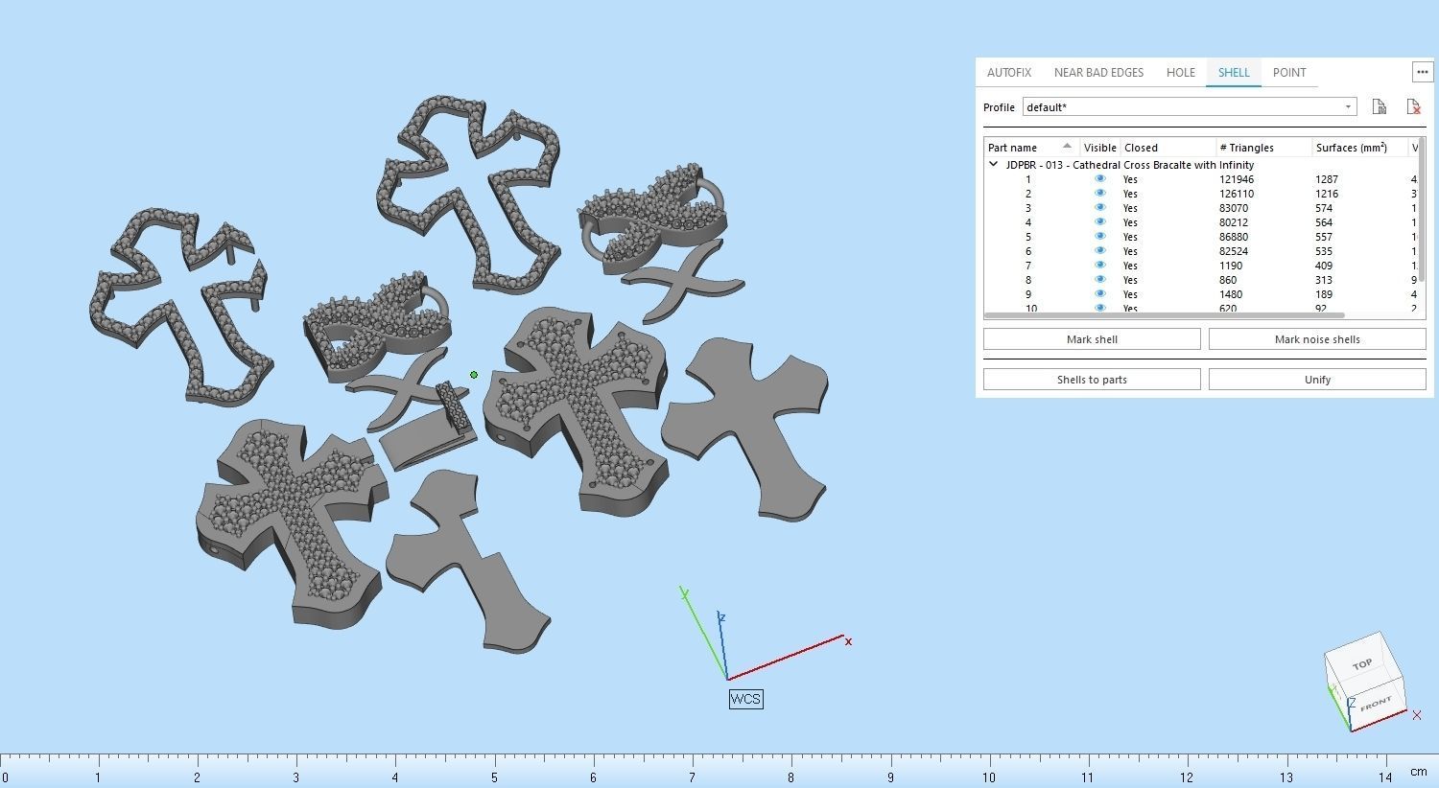1439x788 pixels.
Task: Switch to NEAR BAD EDGES tab
Action: point(1098,73)
